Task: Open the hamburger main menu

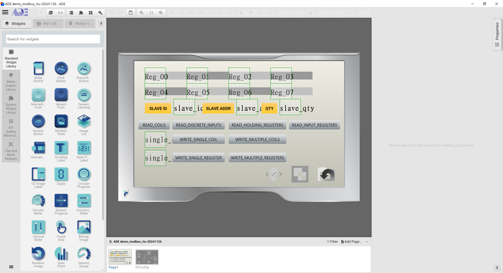Action: click(x=5, y=12)
